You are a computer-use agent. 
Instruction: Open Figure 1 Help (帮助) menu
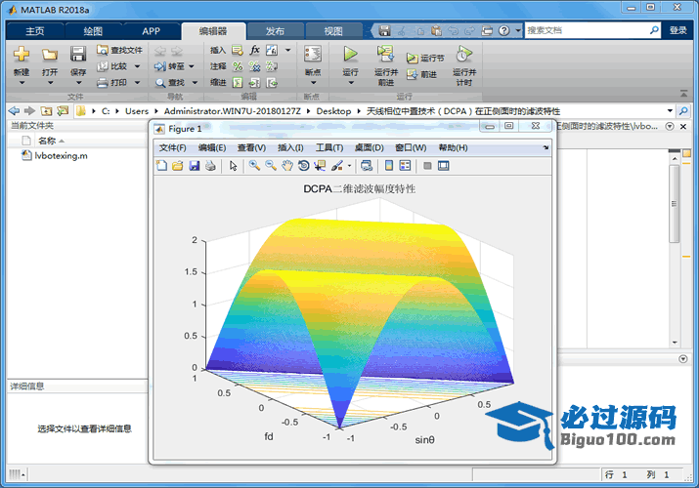(453, 147)
